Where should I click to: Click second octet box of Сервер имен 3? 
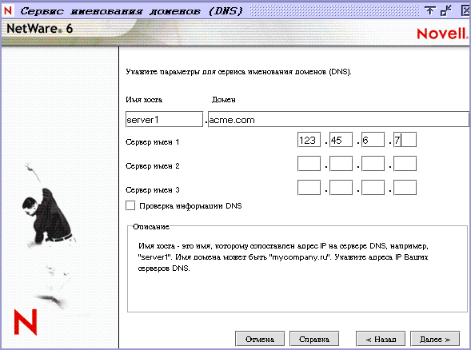[x=341, y=188]
